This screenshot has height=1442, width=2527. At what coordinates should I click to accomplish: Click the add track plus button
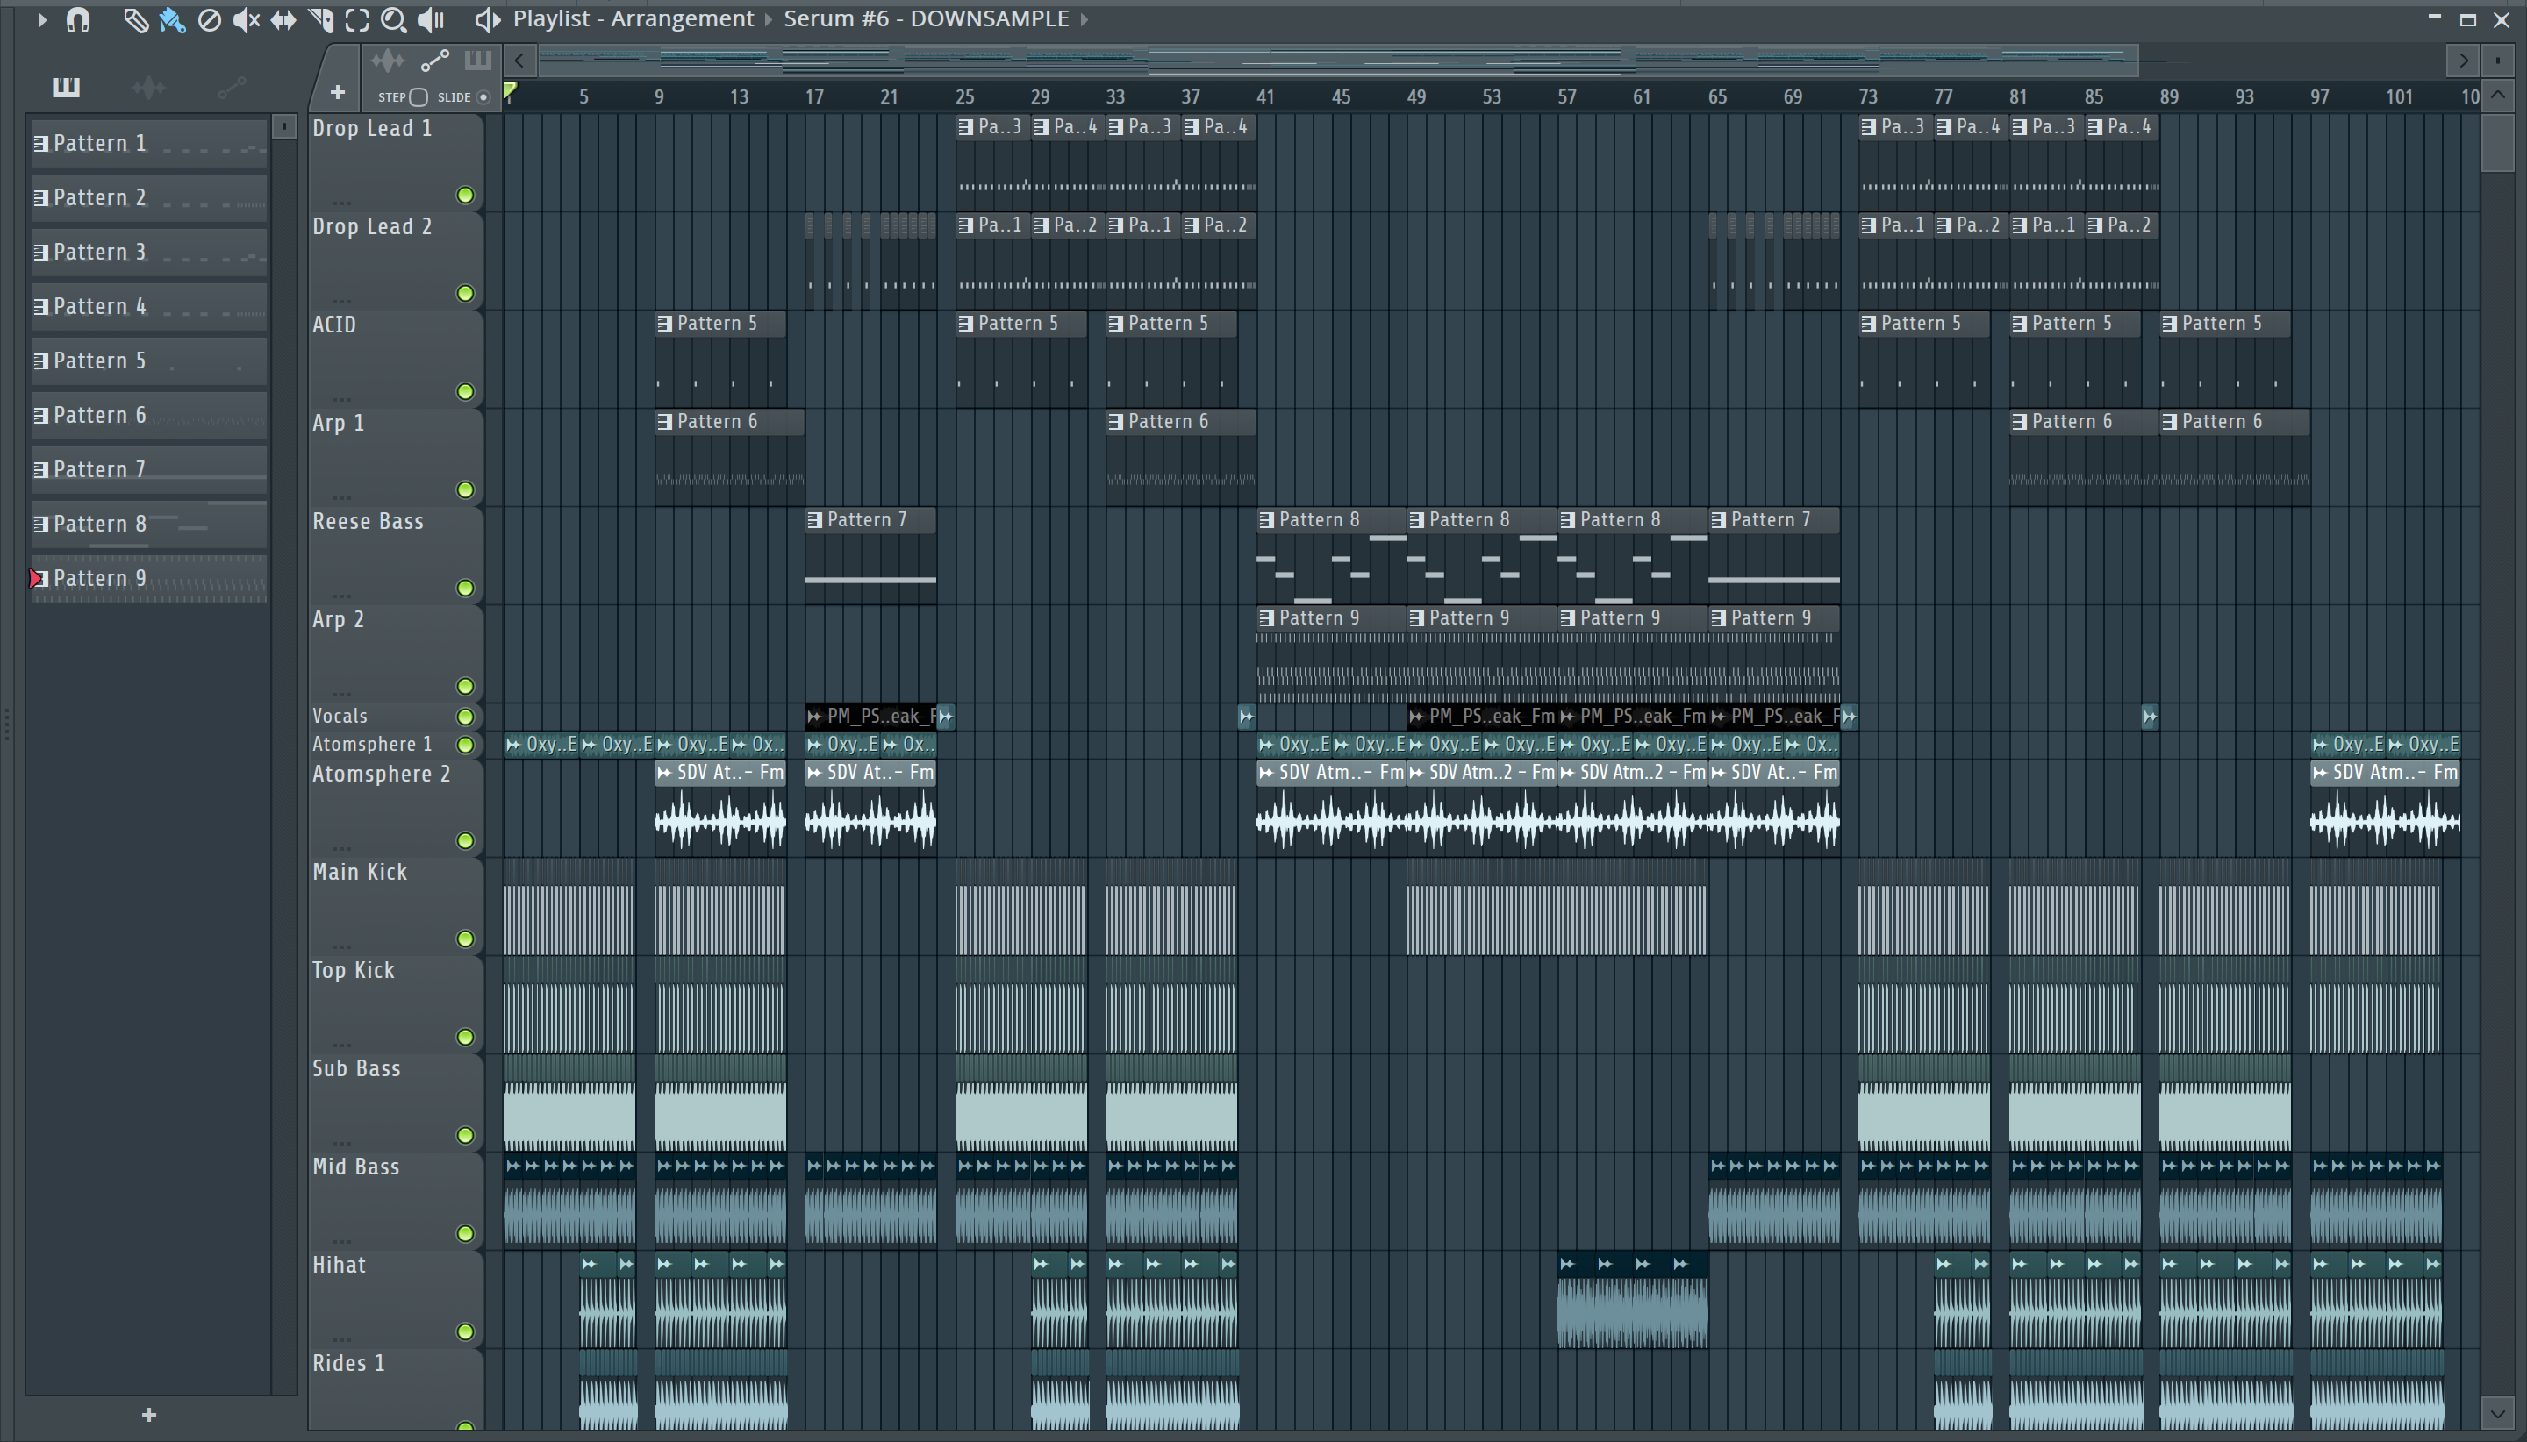(337, 92)
